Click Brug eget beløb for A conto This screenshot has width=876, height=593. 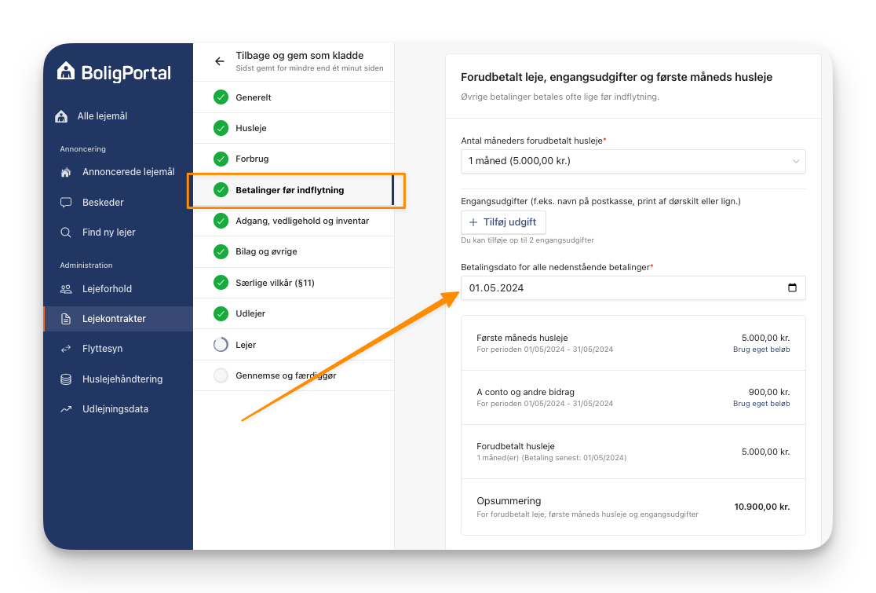click(x=761, y=404)
